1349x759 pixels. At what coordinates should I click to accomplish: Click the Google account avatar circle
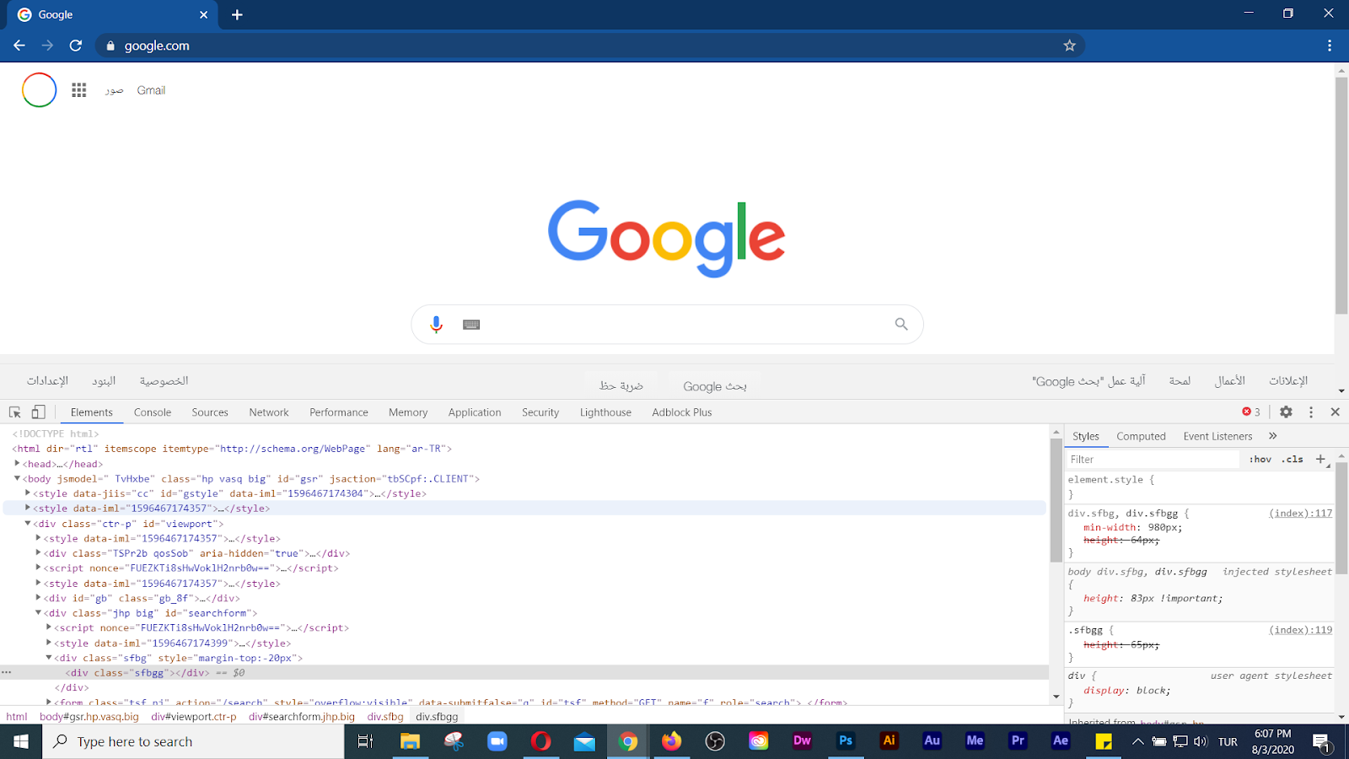click(x=40, y=90)
